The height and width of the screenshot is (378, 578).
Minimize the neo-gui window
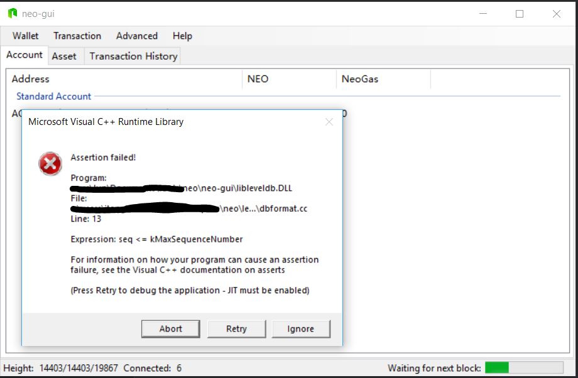(483, 14)
